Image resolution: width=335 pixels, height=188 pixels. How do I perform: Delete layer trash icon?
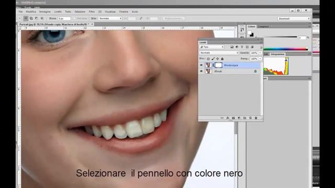click(x=256, y=118)
